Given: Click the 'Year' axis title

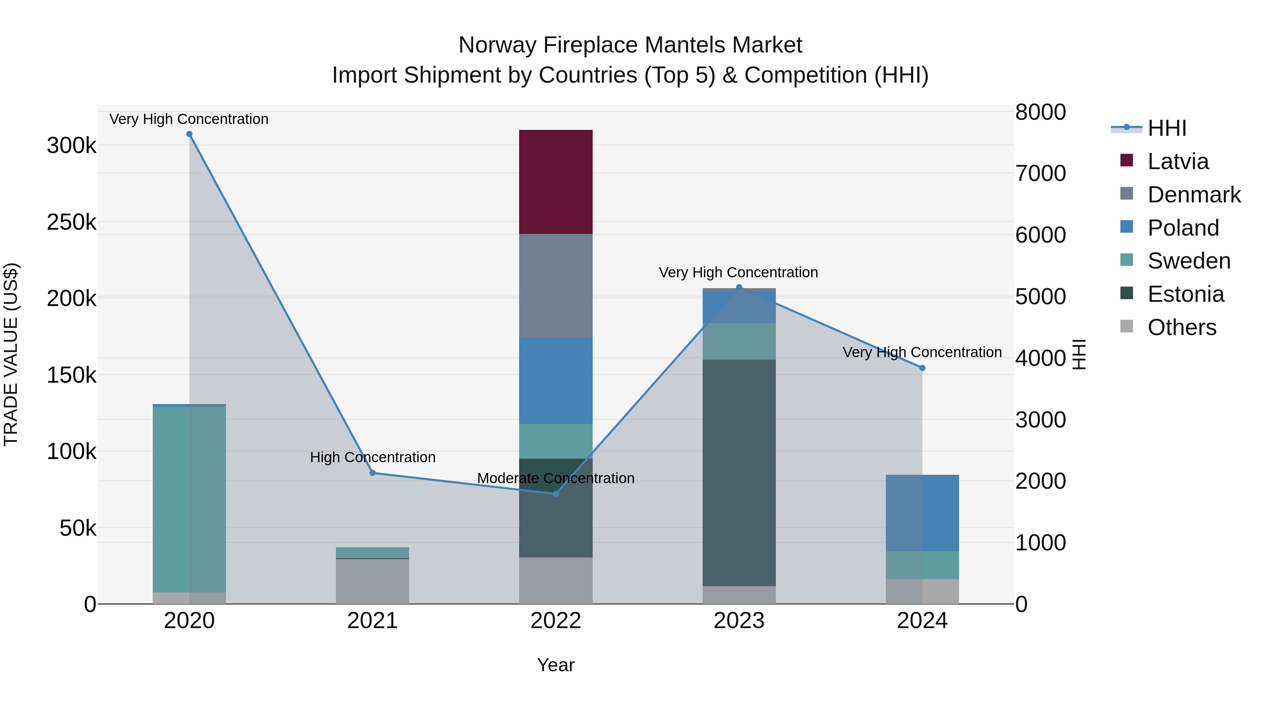Looking at the screenshot, I should coord(556,665).
